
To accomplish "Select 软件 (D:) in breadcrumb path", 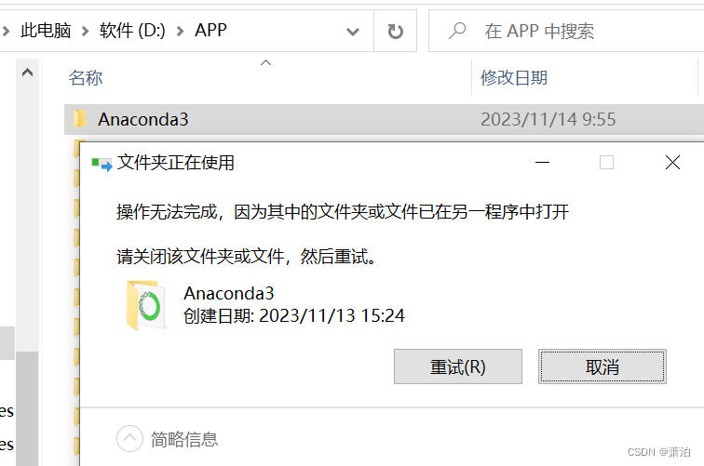I will [132, 31].
